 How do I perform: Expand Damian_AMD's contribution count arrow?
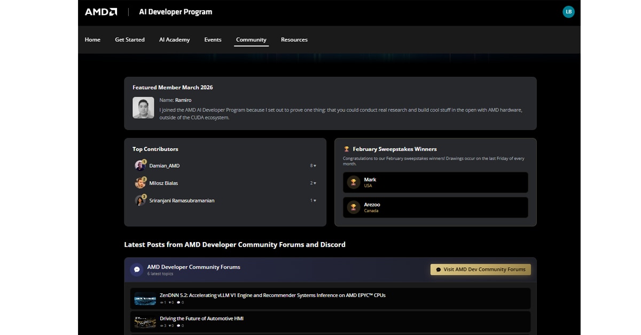click(314, 166)
